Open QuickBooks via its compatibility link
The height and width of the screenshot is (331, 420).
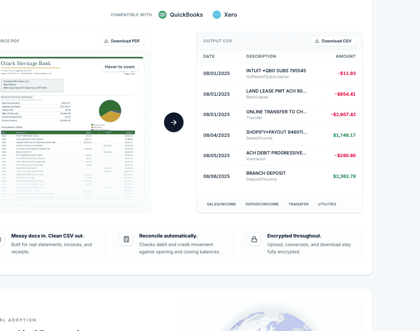[180, 14]
